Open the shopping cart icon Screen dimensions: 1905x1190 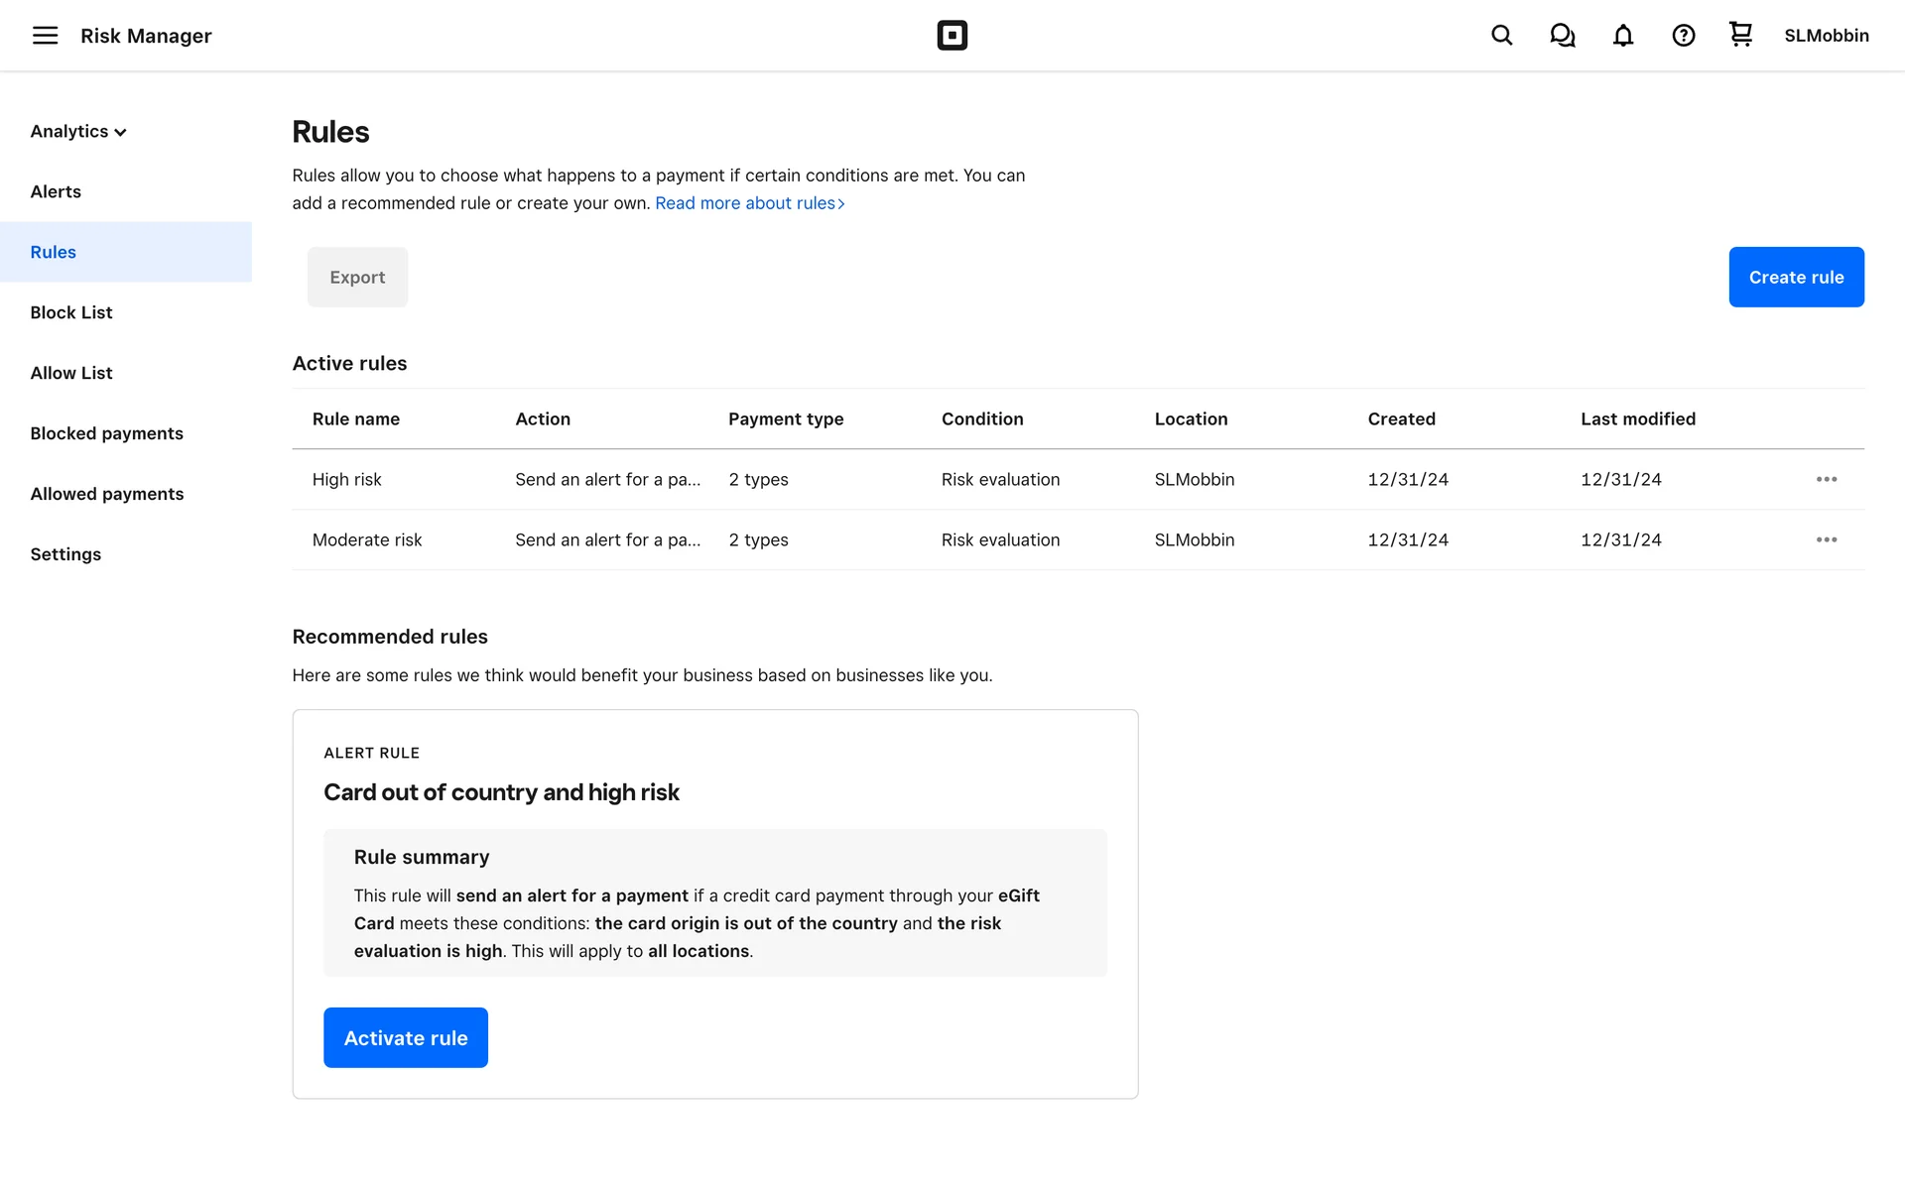[x=1740, y=35]
